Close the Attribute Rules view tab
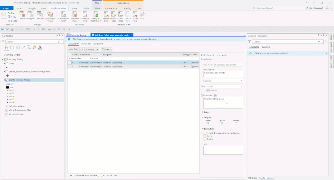334x180 pixels. 131,35
